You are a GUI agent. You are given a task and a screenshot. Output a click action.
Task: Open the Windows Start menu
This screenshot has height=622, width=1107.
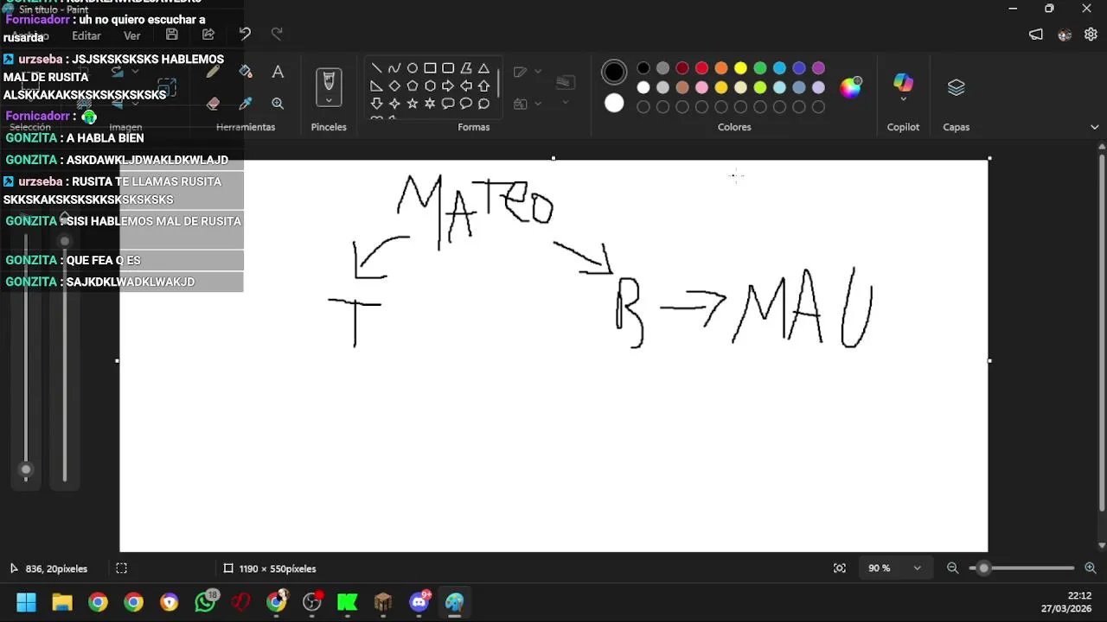[26, 602]
